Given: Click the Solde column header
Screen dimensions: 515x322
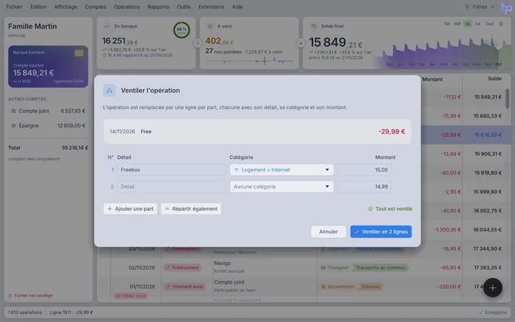Looking at the screenshot, I should click(495, 79).
